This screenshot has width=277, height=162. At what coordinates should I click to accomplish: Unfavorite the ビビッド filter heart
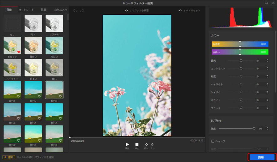[x=18, y=52]
